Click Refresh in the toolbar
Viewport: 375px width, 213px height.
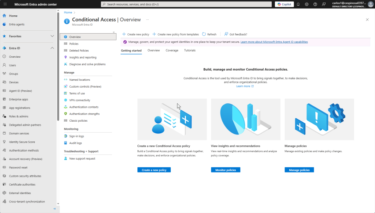(x=209, y=34)
